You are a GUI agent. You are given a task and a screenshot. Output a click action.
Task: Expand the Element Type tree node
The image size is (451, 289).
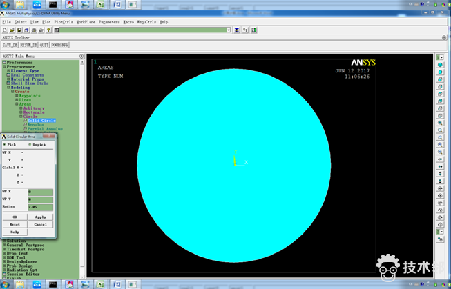[8, 70]
